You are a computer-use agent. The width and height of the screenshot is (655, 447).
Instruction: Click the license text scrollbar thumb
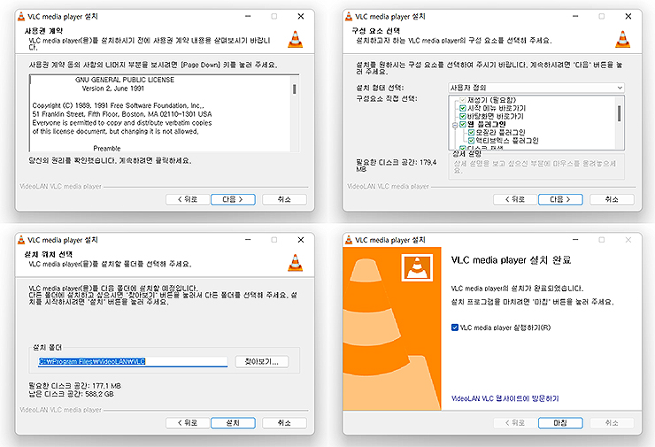pyautogui.click(x=295, y=89)
